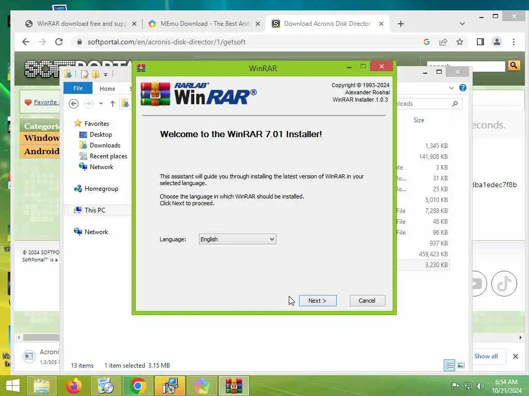Screen dimensions: 529x396
Task: Switch Explorer to large icons view
Action: pyautogui.click(x=460, y=365)
